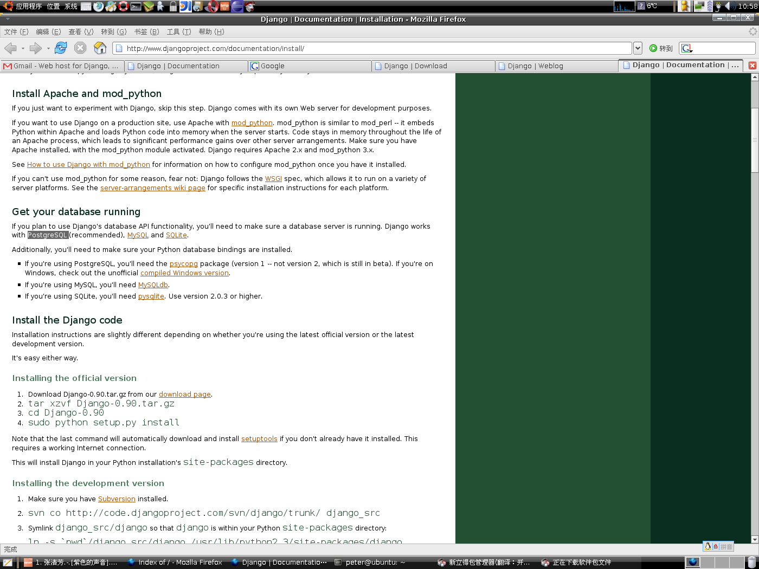Click the clock showing 10:58
This screenshot has height=569, width=759.
click(x=748, y=6)
